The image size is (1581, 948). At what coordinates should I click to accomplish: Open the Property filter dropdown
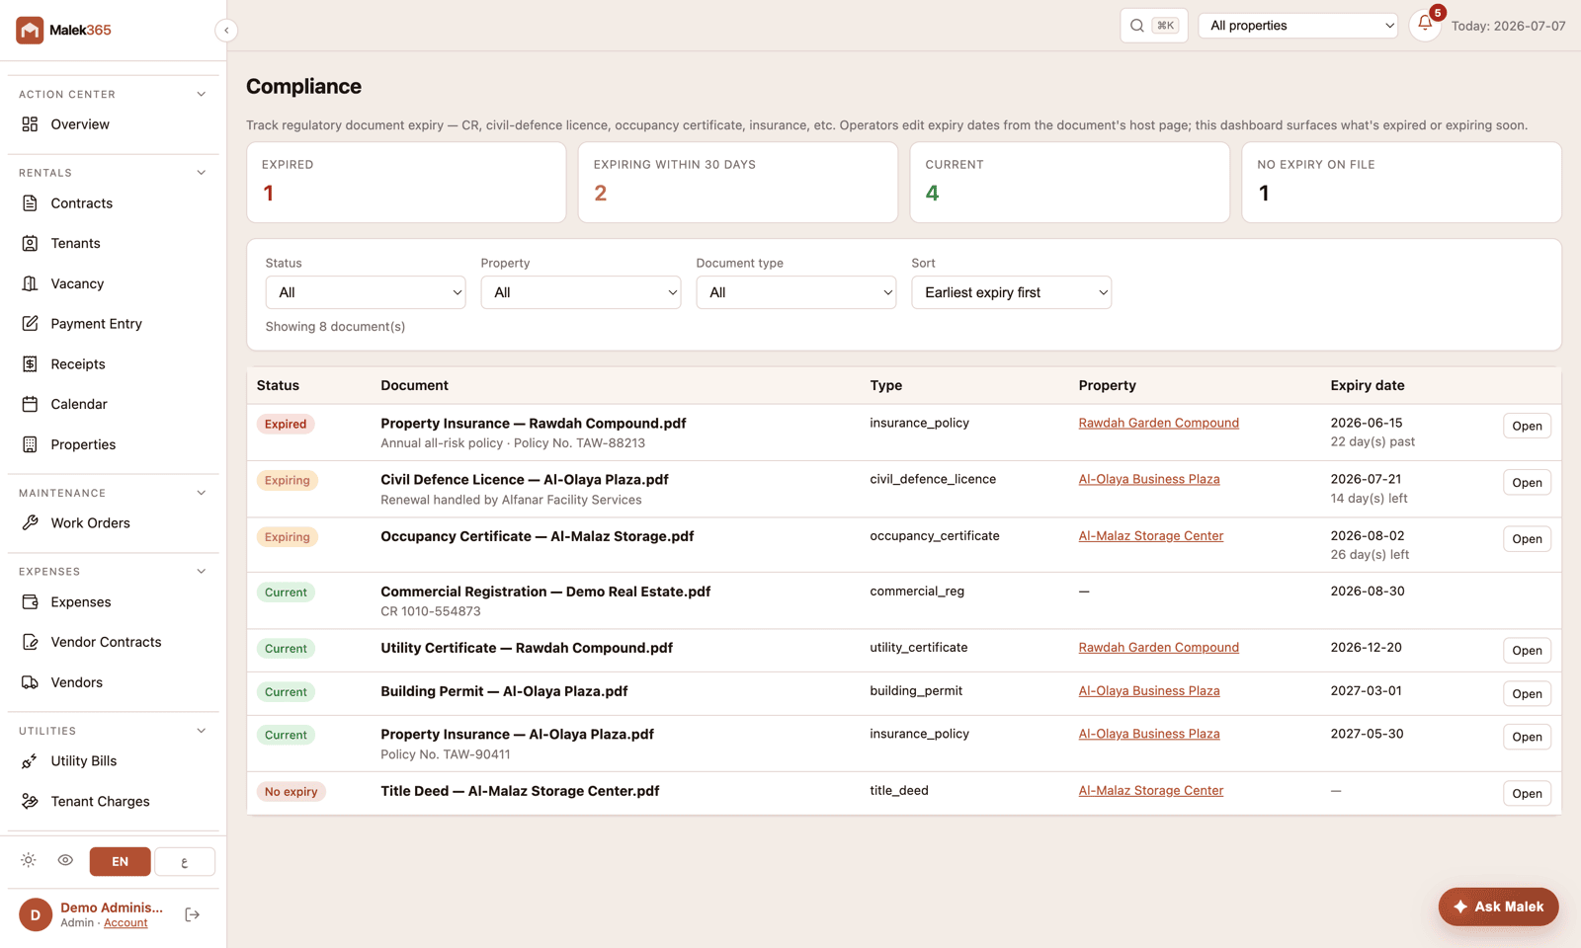(581, 292)
